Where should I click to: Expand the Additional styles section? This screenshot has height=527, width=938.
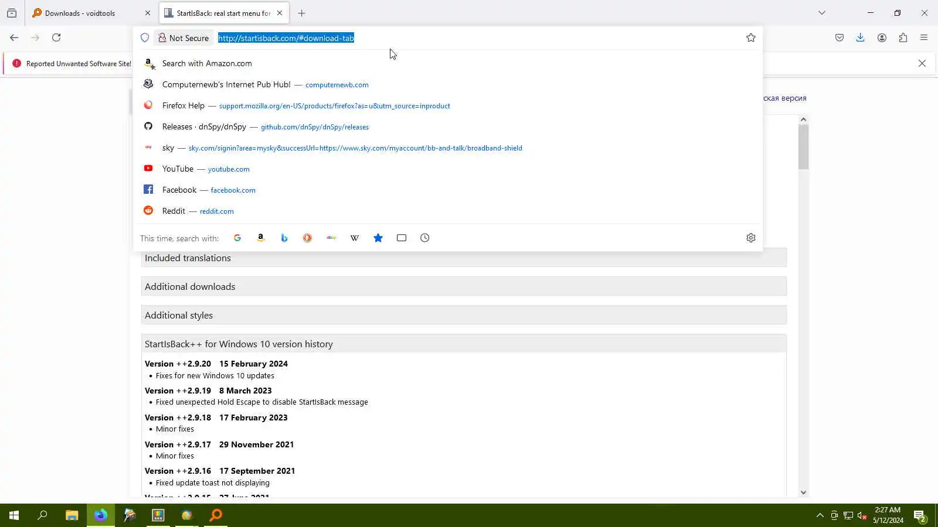(464, 315)
